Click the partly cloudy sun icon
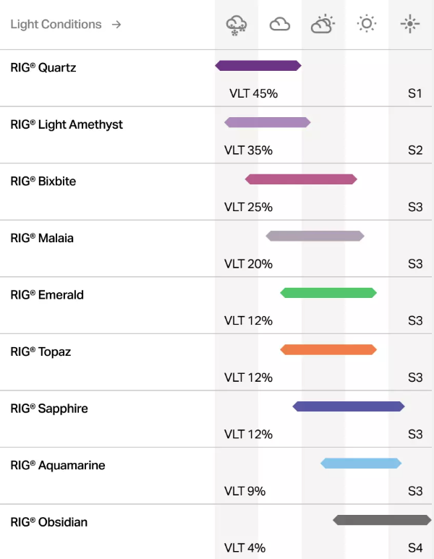 click(x=323, y=25)
